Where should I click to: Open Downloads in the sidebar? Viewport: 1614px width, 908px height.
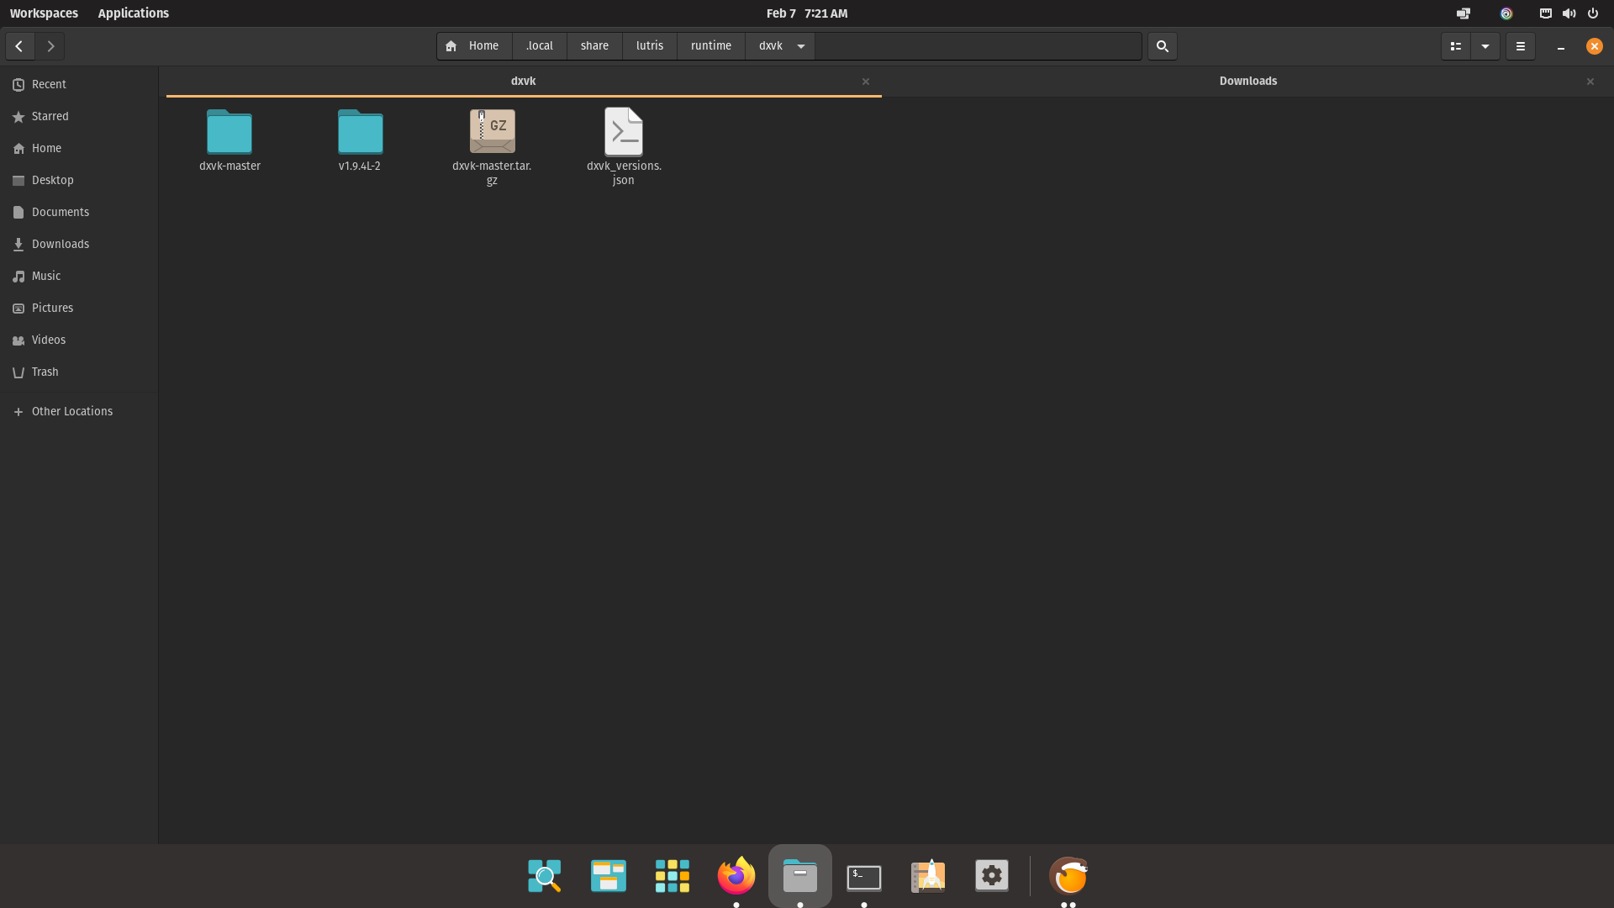click(79, 244)
